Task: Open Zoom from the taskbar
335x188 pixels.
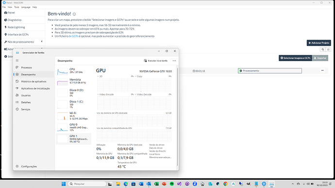Action: click(195, 184)
